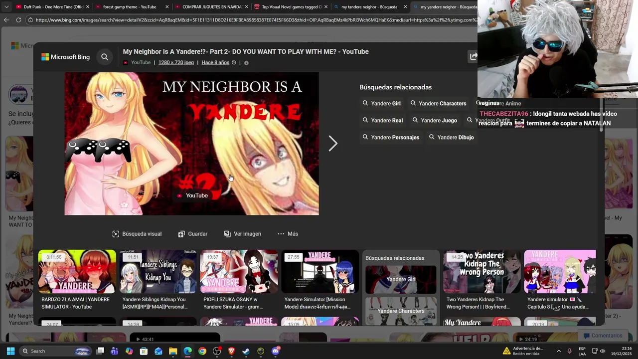The width and height of the screenshot is (638, 359).
Task: Click Ver imagen button
Action: click(x=242, y=234)
